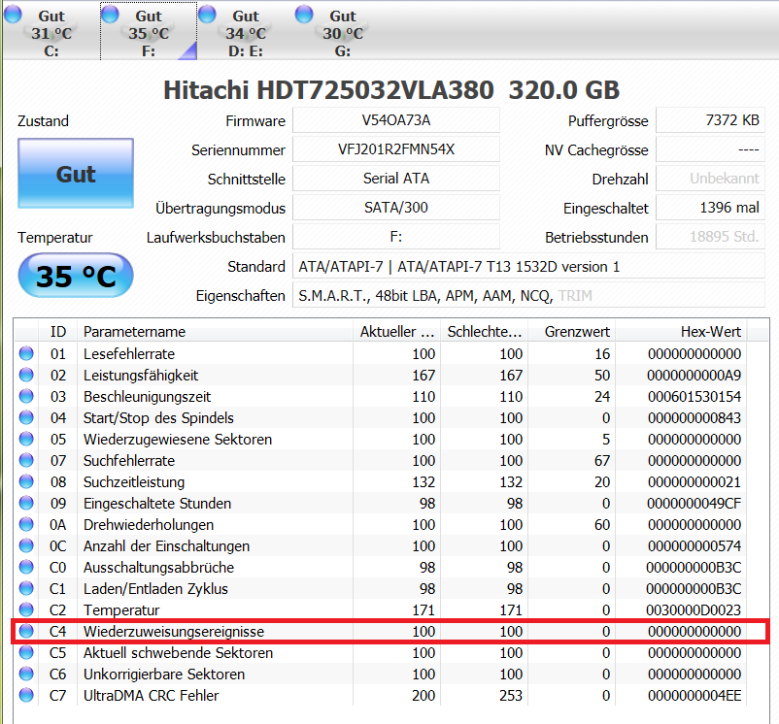
Task: Click Schlechte value 253 in UltraDMA row
Action: click(x=511, y=695)
